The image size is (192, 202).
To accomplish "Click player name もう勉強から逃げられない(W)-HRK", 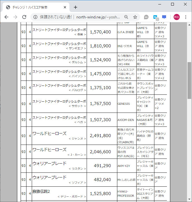I will coord(126,60).
